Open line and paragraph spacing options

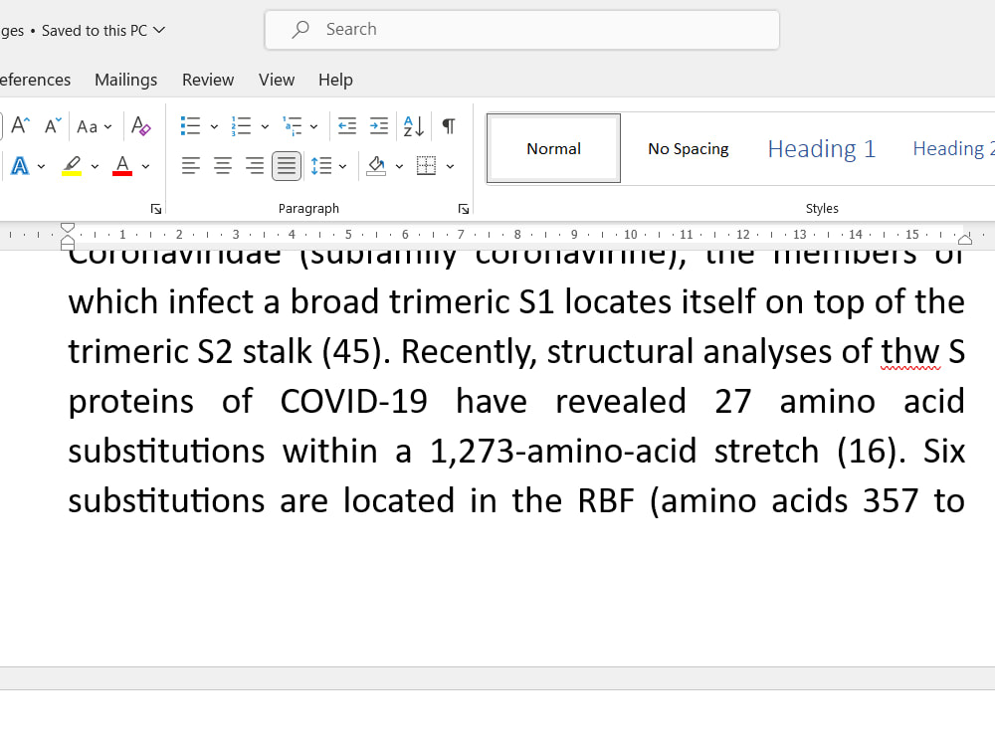(x=321, y=166)
